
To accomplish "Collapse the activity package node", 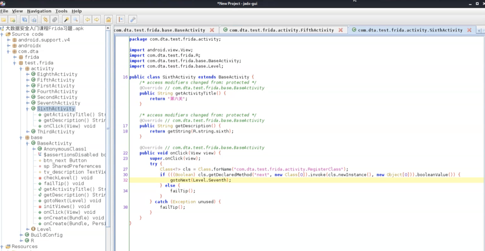I will (21, 69).
